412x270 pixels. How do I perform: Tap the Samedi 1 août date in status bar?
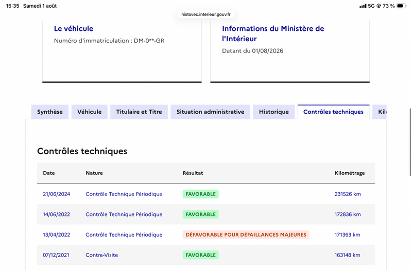[40, 6]
